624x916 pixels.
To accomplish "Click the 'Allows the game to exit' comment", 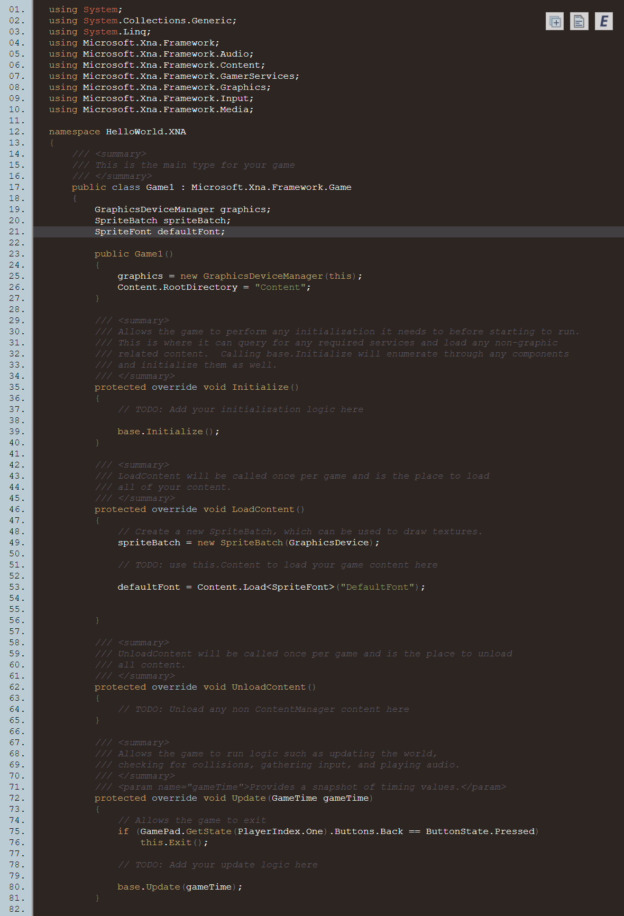I will point(192,820).
